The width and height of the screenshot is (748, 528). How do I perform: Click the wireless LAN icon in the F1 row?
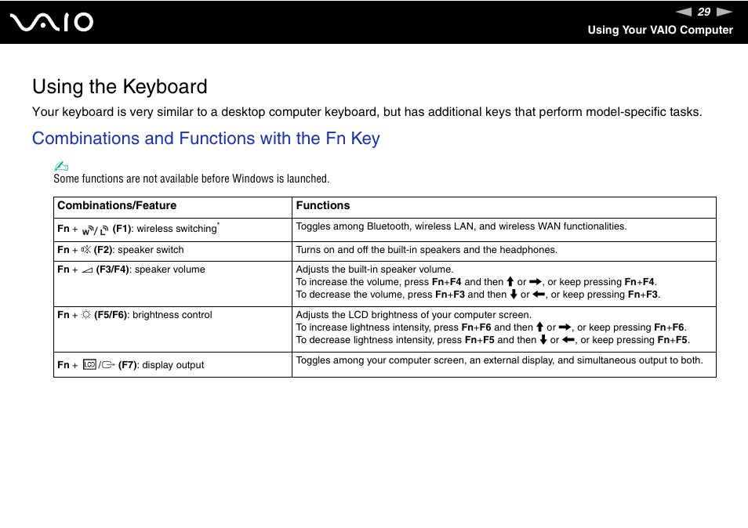pos(104,230)
